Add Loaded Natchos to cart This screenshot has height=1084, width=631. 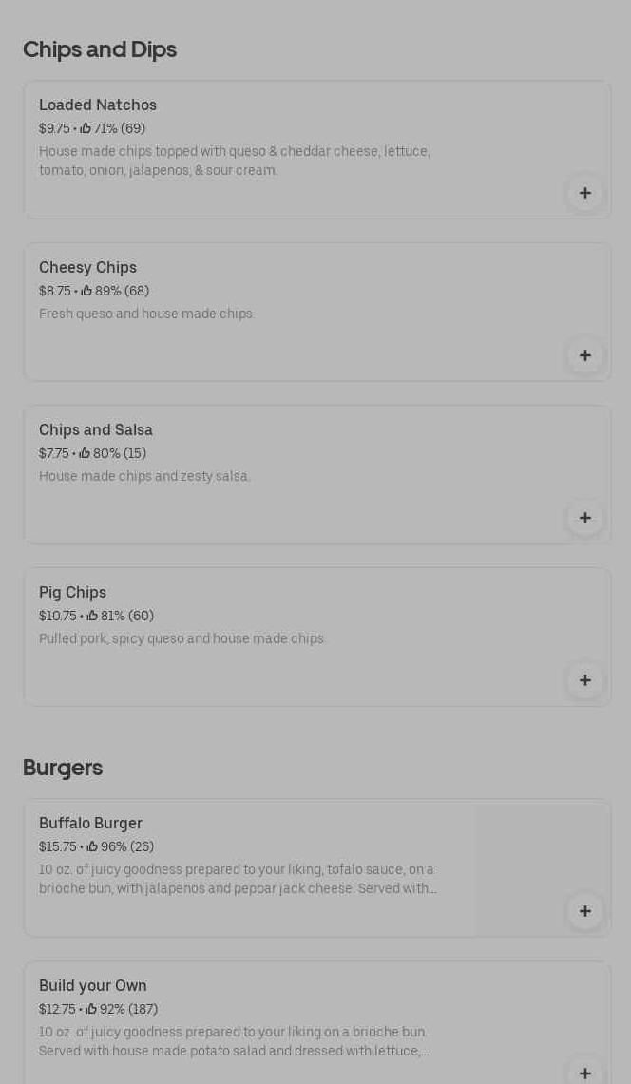[x=584, y=193]
